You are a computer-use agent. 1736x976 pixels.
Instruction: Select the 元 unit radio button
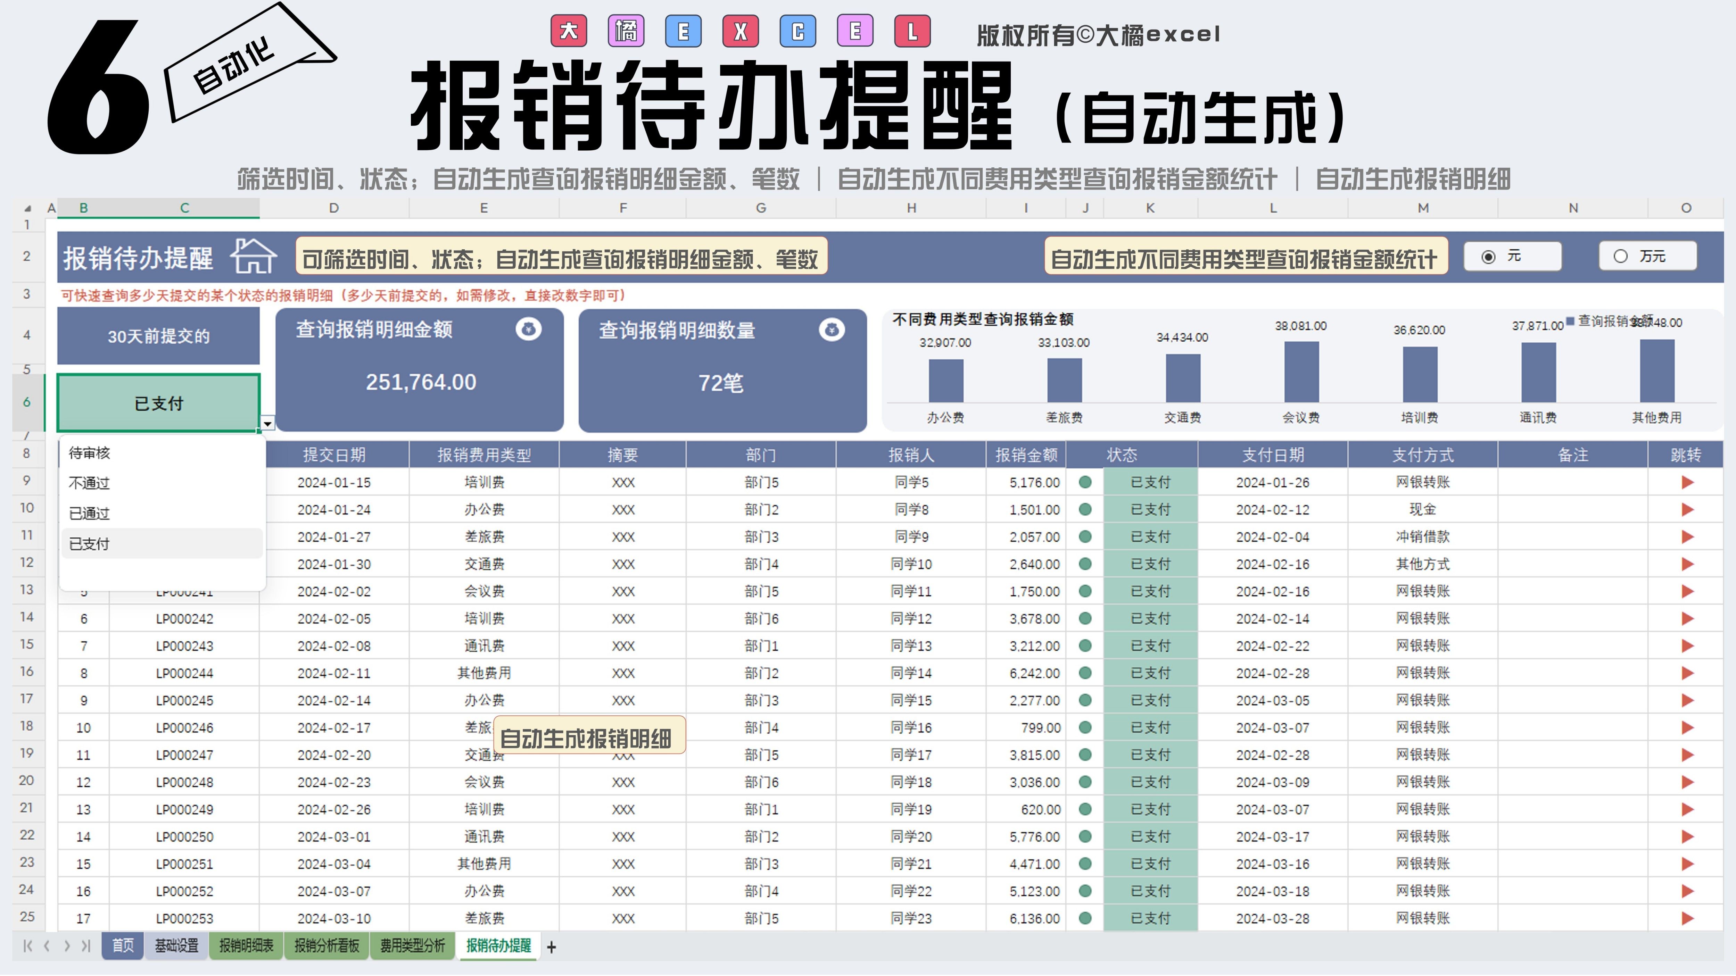tap(1489, 257)
